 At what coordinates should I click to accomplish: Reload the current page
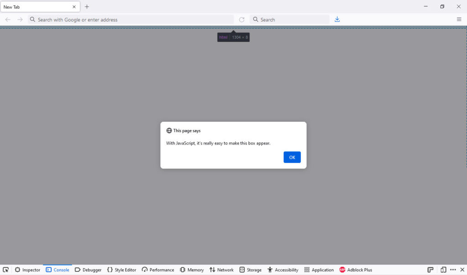tap(242, 20)
